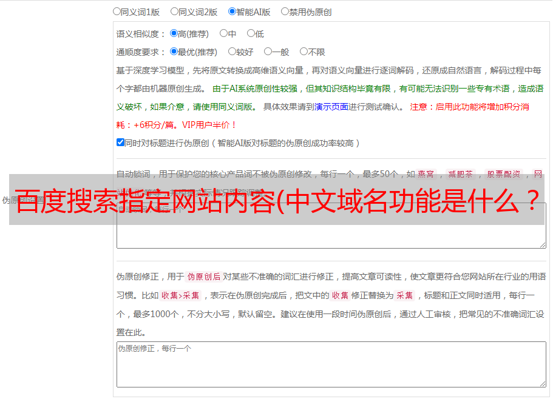Choose the 智能AI版 radio option
This screenshot has height=399, width=553.
coord(232,12)
